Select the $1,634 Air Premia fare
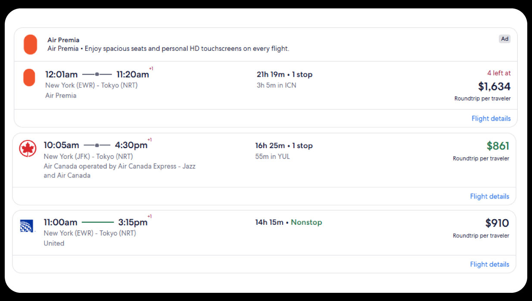Viewport: 532px width, 301px height. click(x=494, y=87)
